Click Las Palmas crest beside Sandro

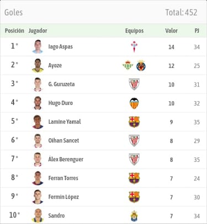click(x=134, y=216)
